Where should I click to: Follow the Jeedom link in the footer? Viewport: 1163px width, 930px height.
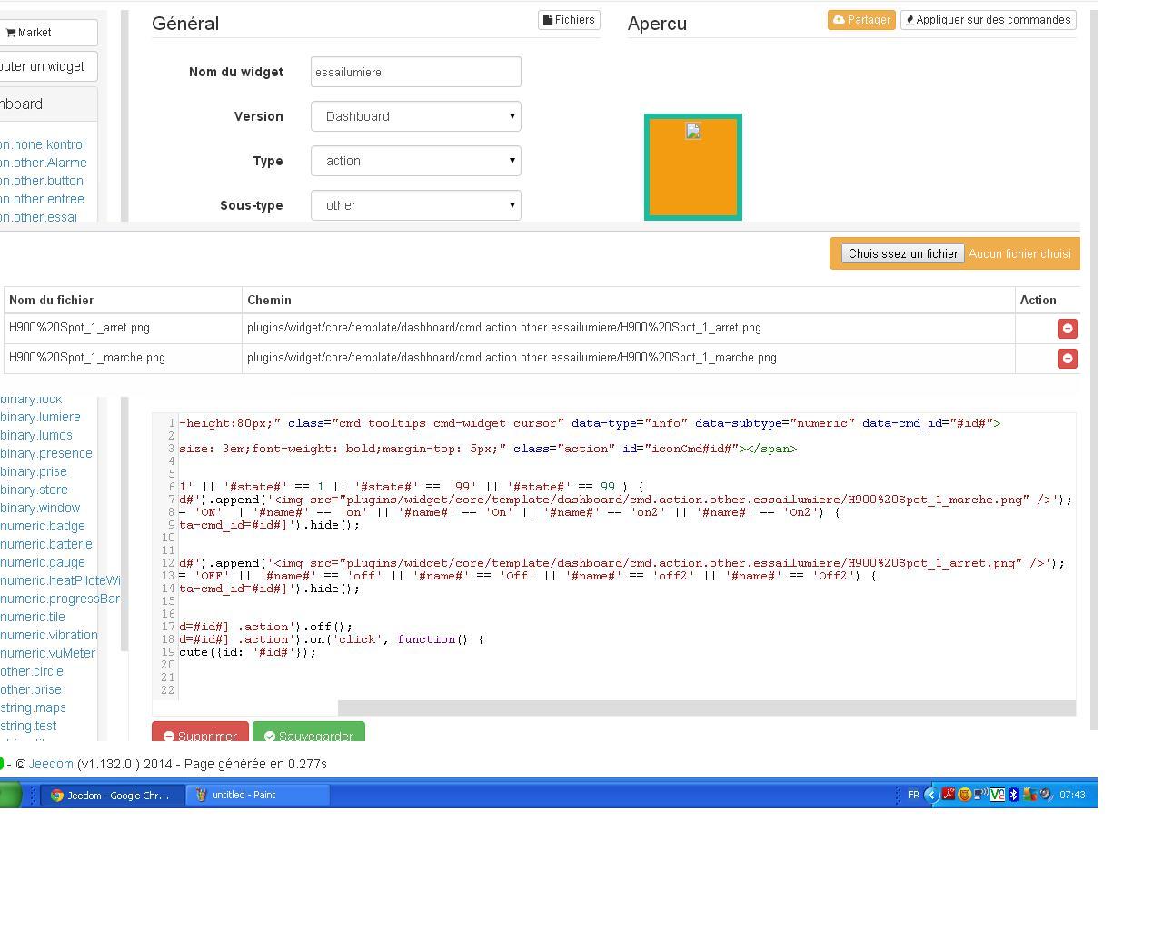coord(51,764)
